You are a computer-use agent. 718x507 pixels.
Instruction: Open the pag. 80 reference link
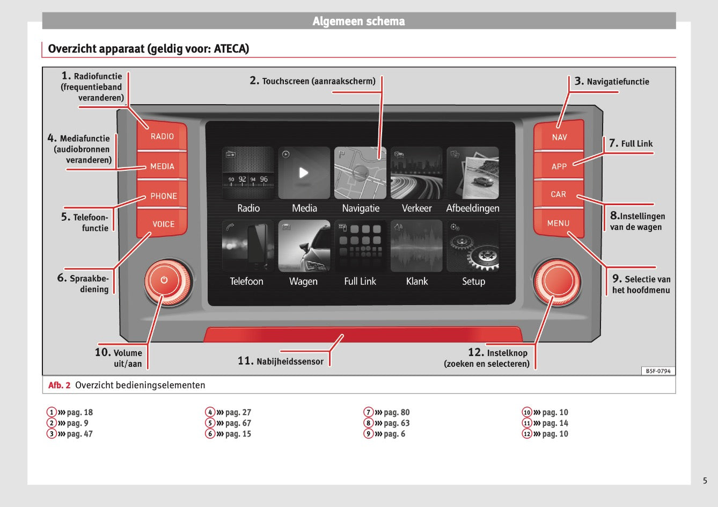(396, 412)
